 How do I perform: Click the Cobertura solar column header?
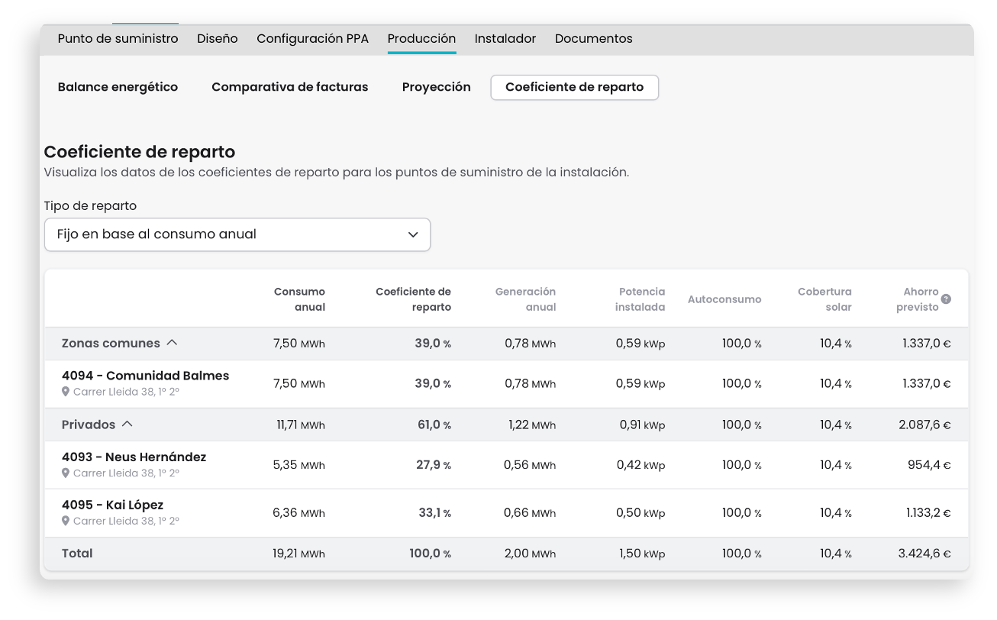coord(824,299)
